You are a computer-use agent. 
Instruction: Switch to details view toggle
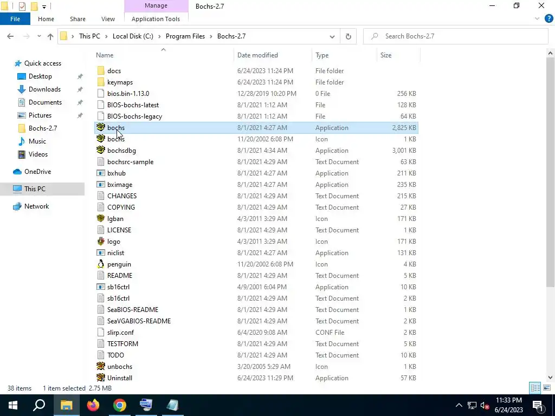click(x=535, y=388)
